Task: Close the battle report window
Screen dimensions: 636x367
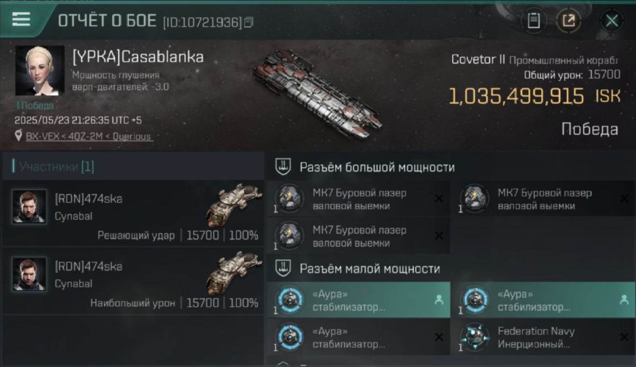Action: tap(612, 21)
